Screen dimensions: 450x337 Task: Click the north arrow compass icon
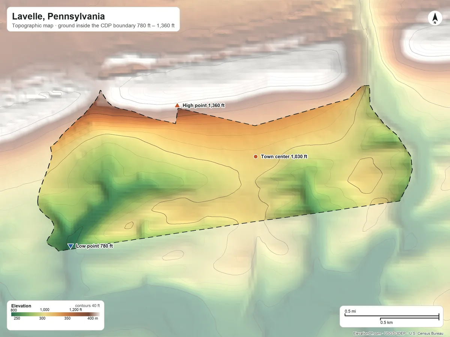tap(435, 18)
